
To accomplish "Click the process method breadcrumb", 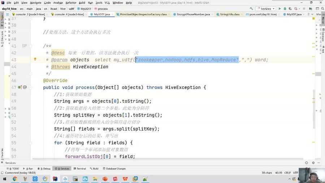I will (x=101, y=9).
